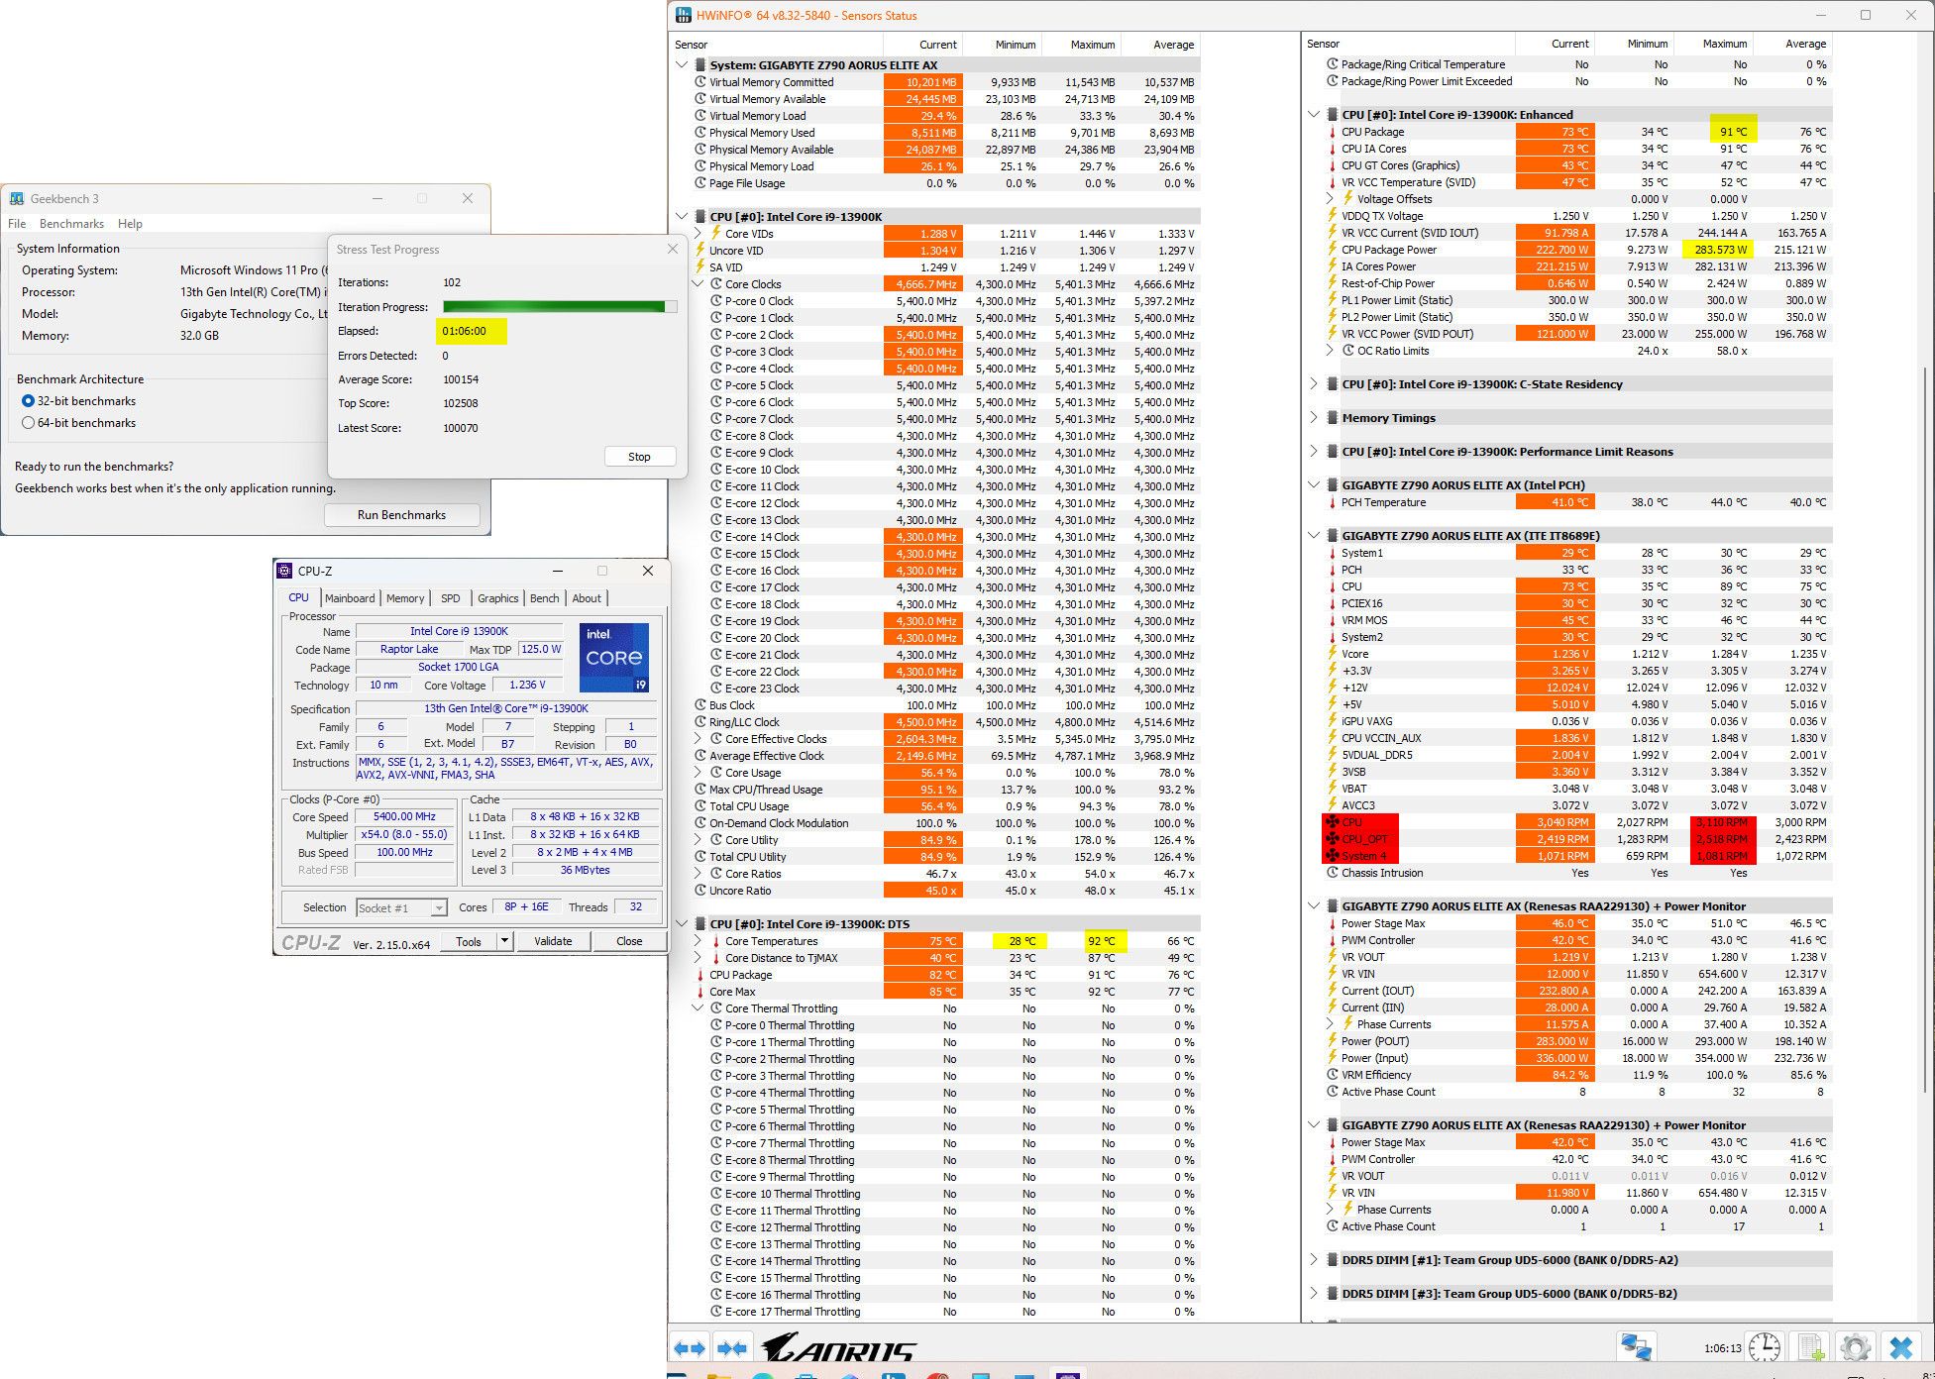The image size is (1935, 1379).
Task: Click the Validate button in CPU-Z
Action: pos(553,941)
